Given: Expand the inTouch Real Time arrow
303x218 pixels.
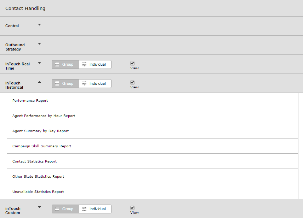Looking at the screenshot, I should (39, 63).
